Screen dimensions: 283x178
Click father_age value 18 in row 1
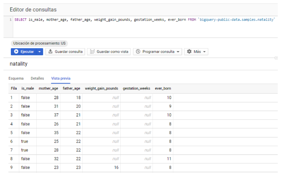tap(78, 97)
